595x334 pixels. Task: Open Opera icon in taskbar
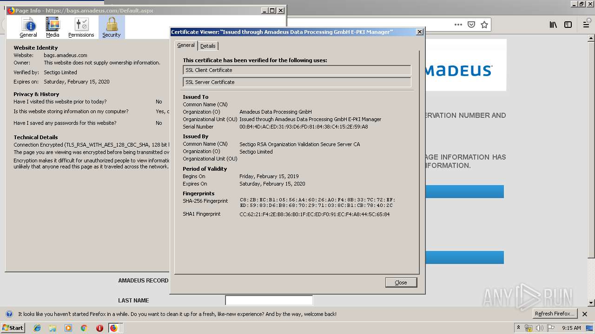(99, 328)
